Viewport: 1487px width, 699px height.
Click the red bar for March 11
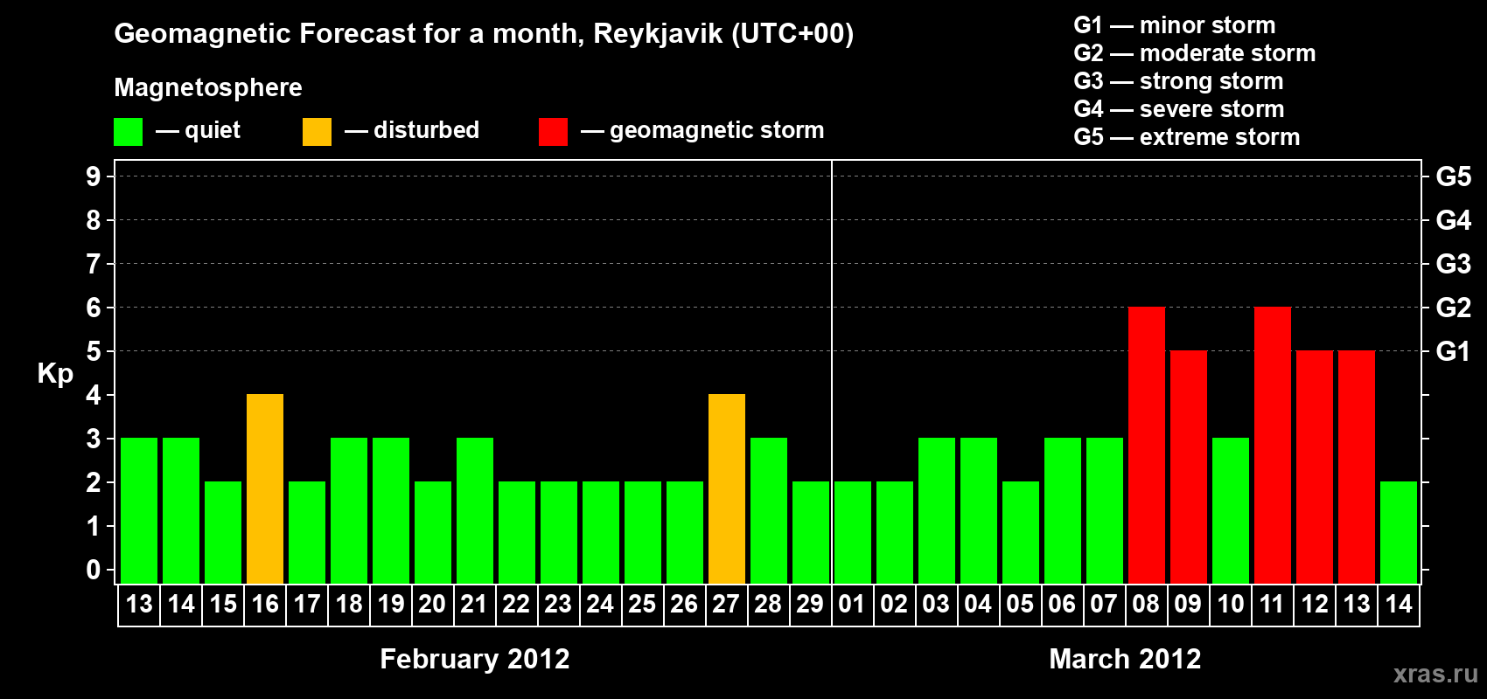pyautogui.click(x=1273, y=445)
